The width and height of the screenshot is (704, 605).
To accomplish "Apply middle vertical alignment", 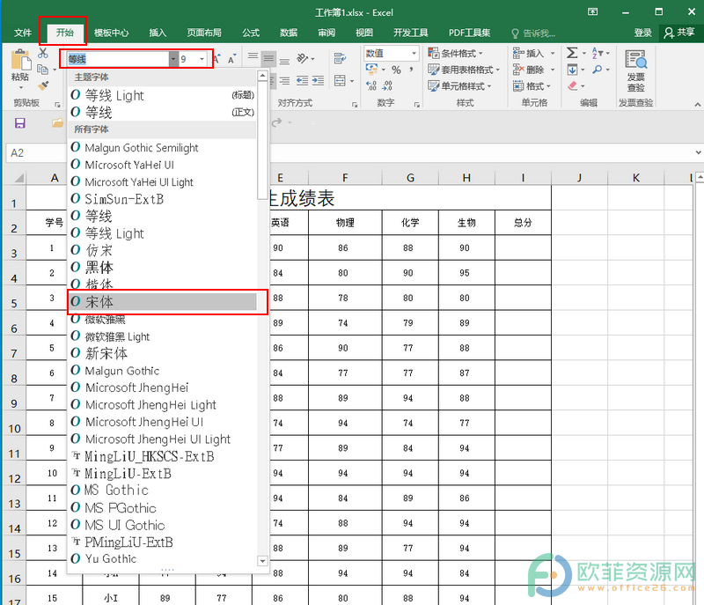I will 268,58.
